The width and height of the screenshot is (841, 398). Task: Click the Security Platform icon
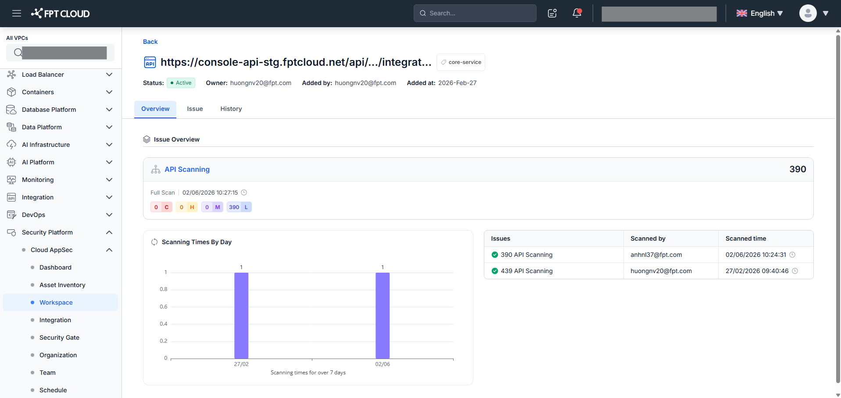(x=11, y=232)
